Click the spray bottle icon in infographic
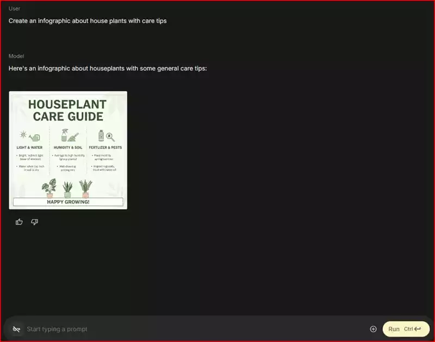The height and width of the screenshot is (342, 435). pyautogui.click(x=64, y=134)
